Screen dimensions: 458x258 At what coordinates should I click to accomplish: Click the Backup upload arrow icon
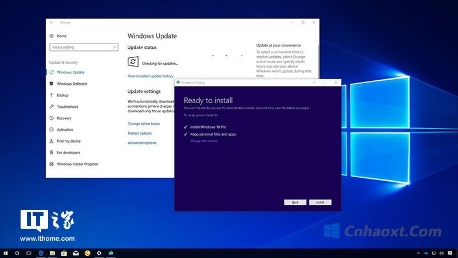click(x=52, y=95)
